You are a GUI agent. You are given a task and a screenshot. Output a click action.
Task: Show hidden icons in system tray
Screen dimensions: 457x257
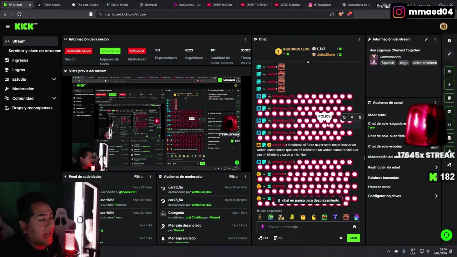point(389,251)
